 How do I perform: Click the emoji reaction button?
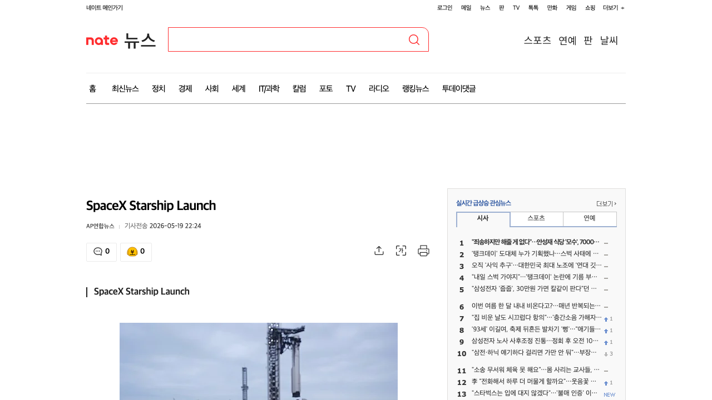tap(136, 252)
